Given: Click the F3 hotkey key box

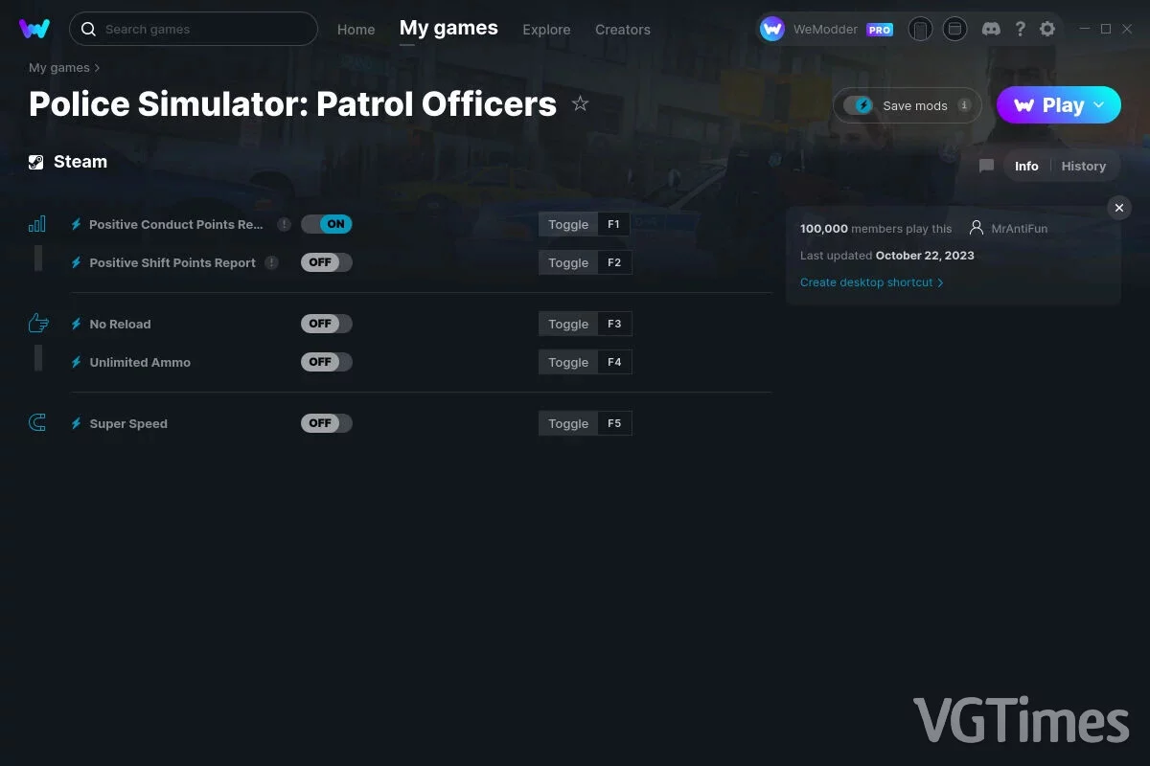Looking at the screenshot, I should 614,324.
